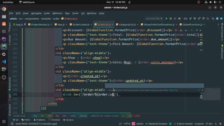Click the 4 Δ/no remote status widget
The width and height of the screenshot is (224, 126).
coord(183,124)
